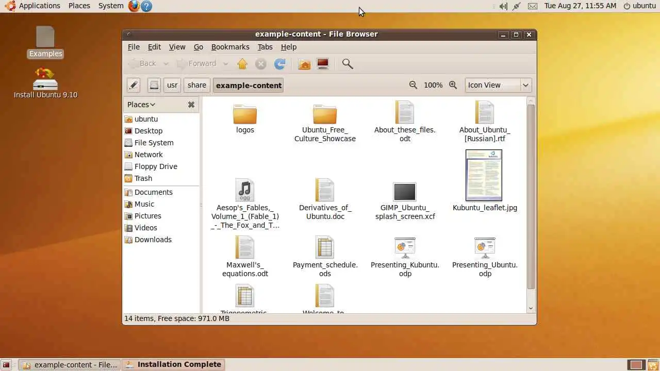Click the Stop loading toolbar icon
This screenshot has width=660, height=371.
261,64
